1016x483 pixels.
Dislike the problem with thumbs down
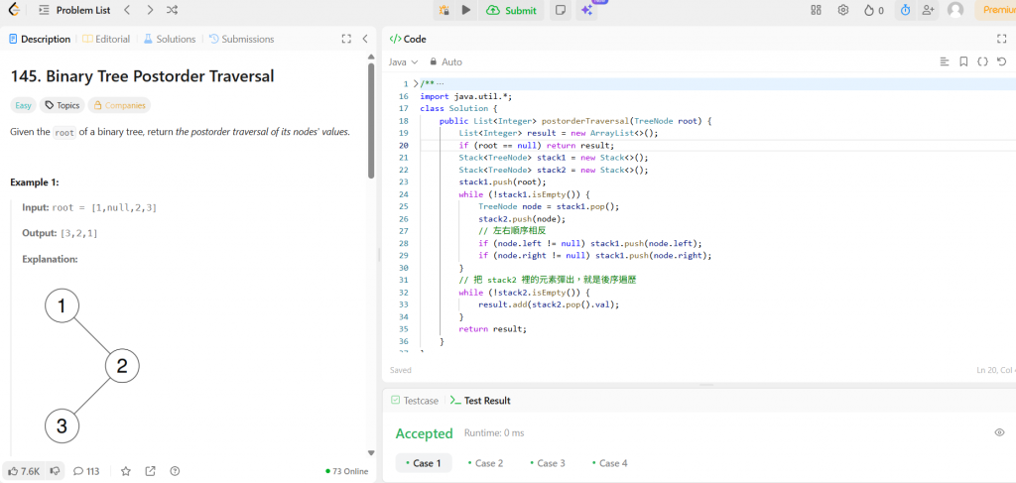[56, 471]
